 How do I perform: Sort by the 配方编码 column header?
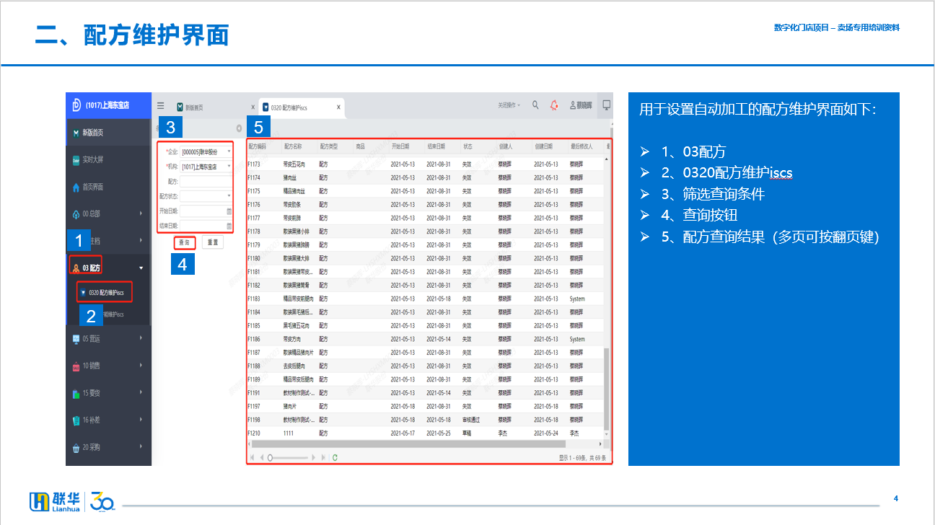(x=264, y=146)
